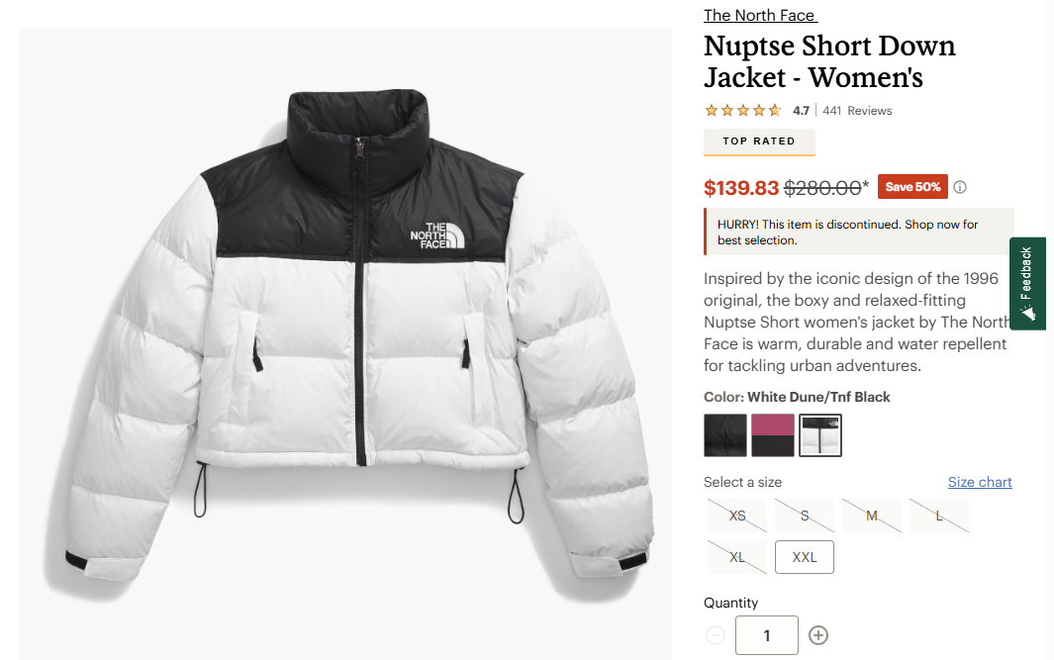
Task: Choose the unavailable M size
Action: [x=872, y=516]
